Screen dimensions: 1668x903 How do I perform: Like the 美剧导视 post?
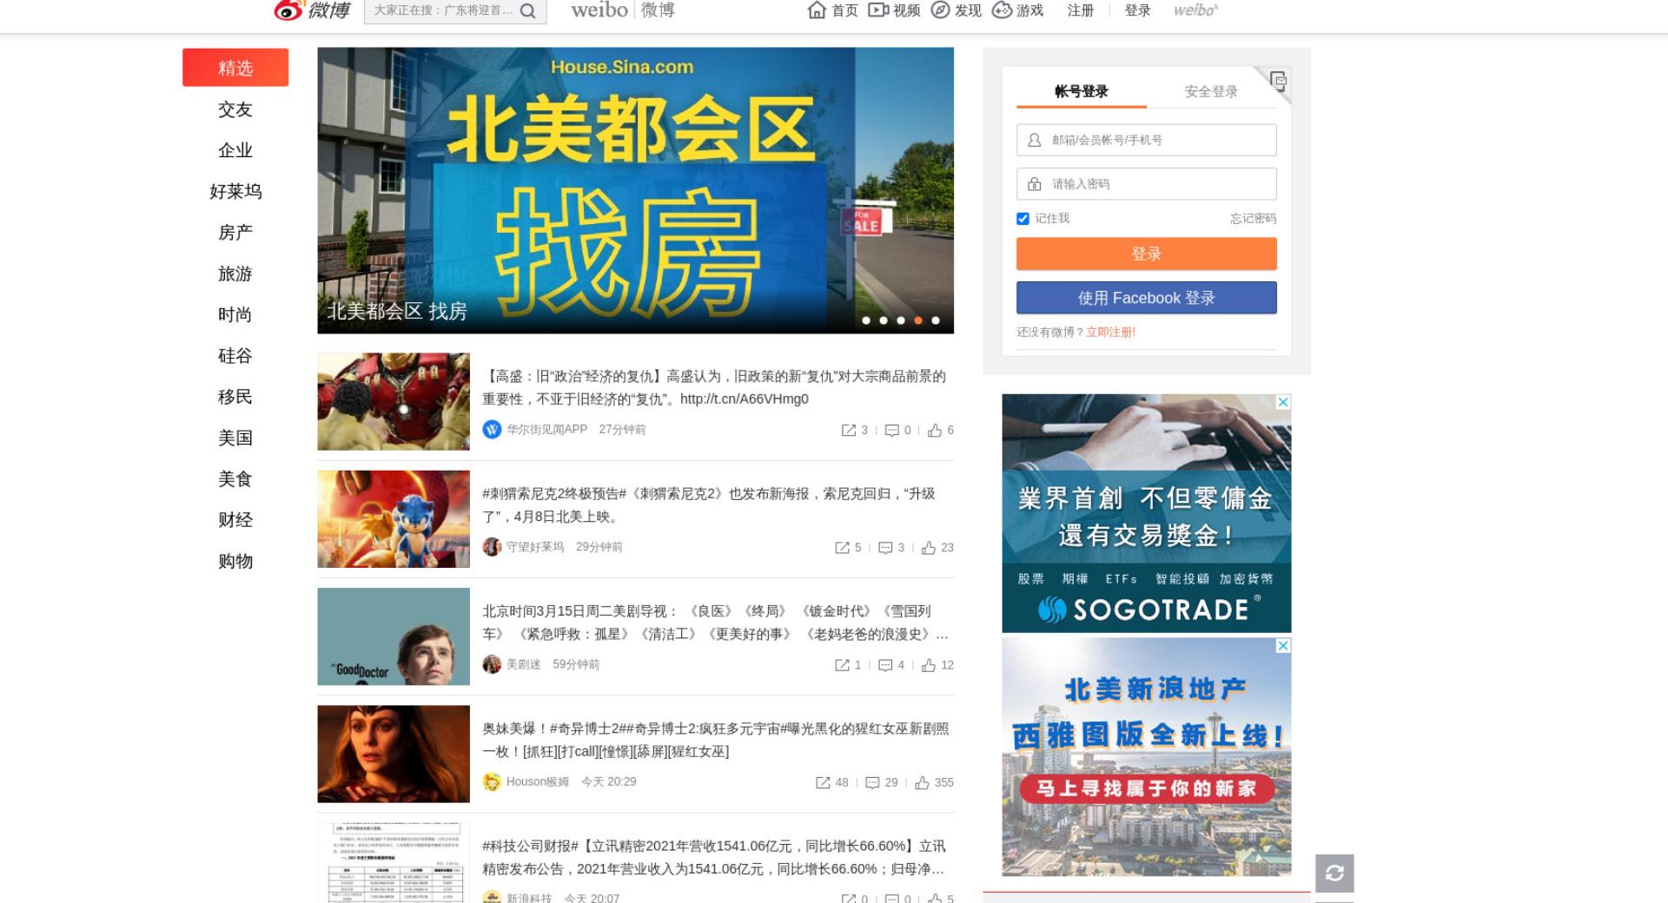coord(929,665)
